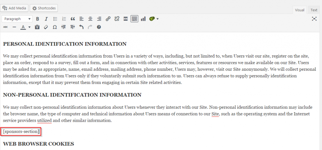Insert a horizontal line
Screen dimensions: 322x150
click(x=14, y=27)
